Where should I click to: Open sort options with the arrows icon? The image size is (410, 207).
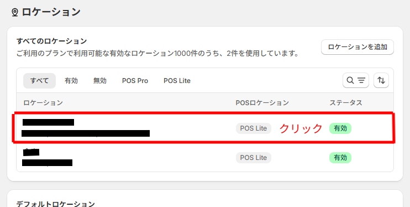coord(381,80)
